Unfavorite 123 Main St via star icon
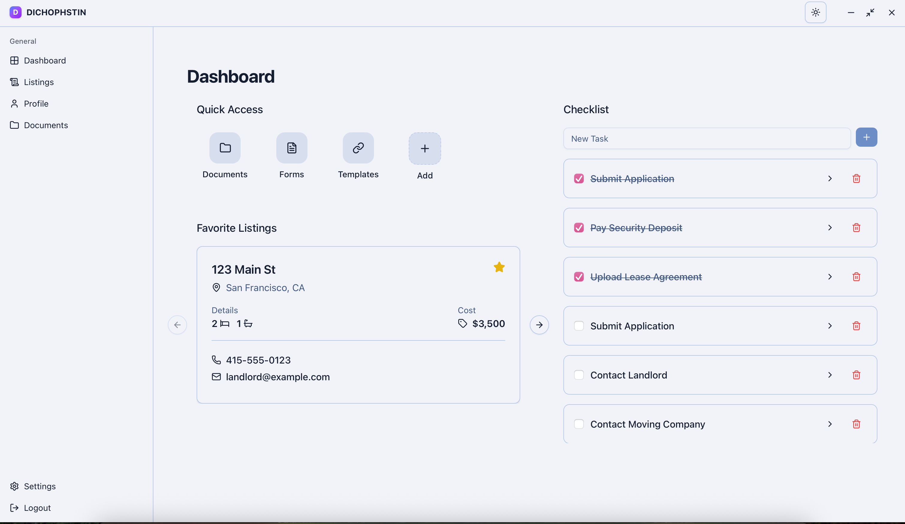This screenshot has width=905, height=524. (x=499, y=267)
